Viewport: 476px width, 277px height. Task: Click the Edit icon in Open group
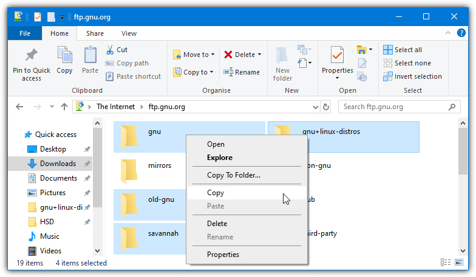(x=362, y=63)
